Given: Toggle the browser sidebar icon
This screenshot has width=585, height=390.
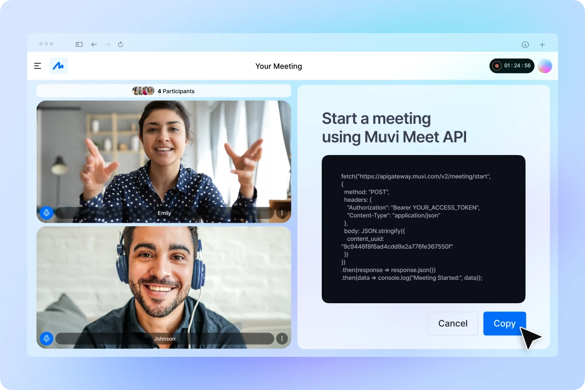Looking at the screenshot, I should [x=78, y=44].
